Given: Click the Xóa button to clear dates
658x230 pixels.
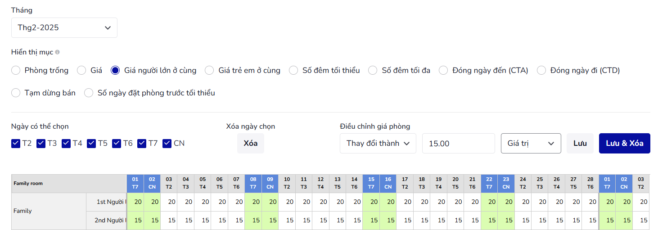Looking at the screenshot, I should click(251, 143).
